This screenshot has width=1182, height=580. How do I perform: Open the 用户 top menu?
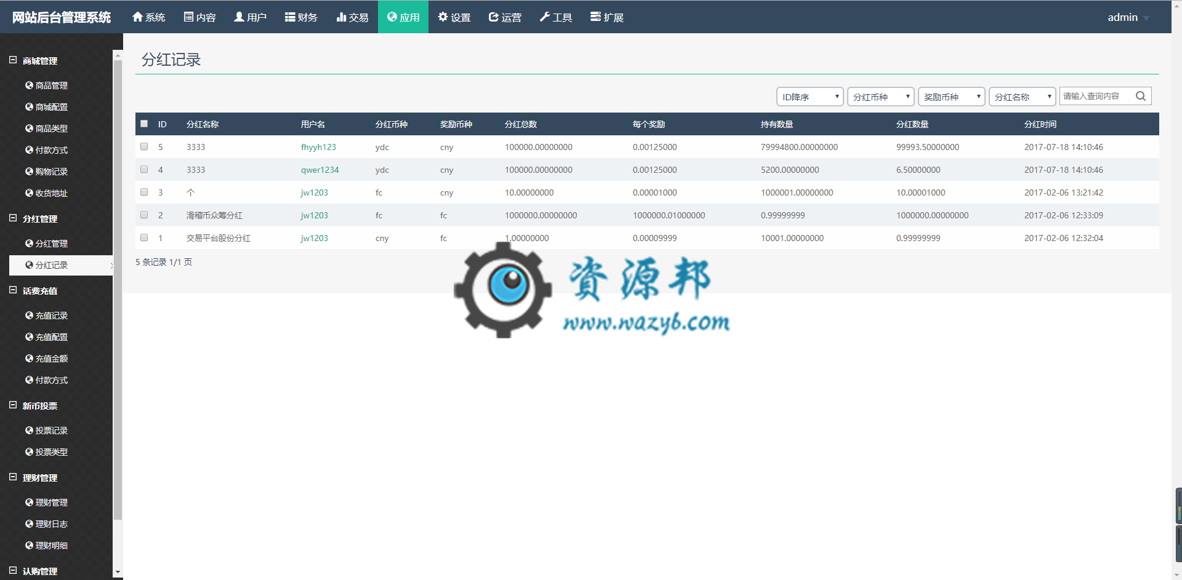pos(251,17)
